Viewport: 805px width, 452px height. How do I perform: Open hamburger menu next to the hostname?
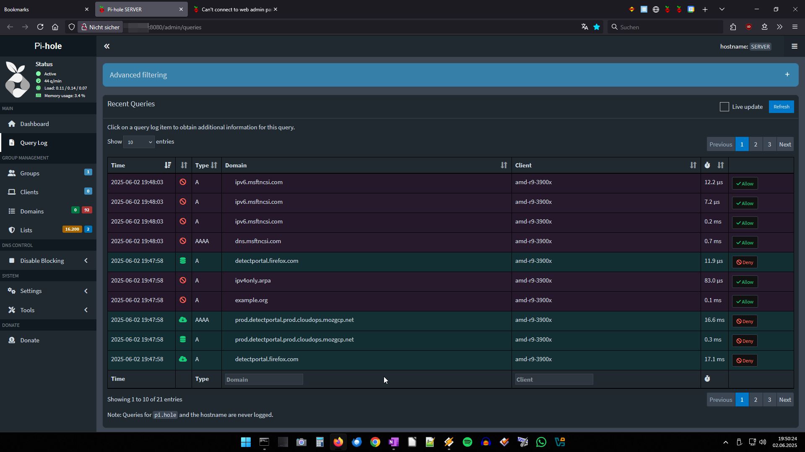794,46
